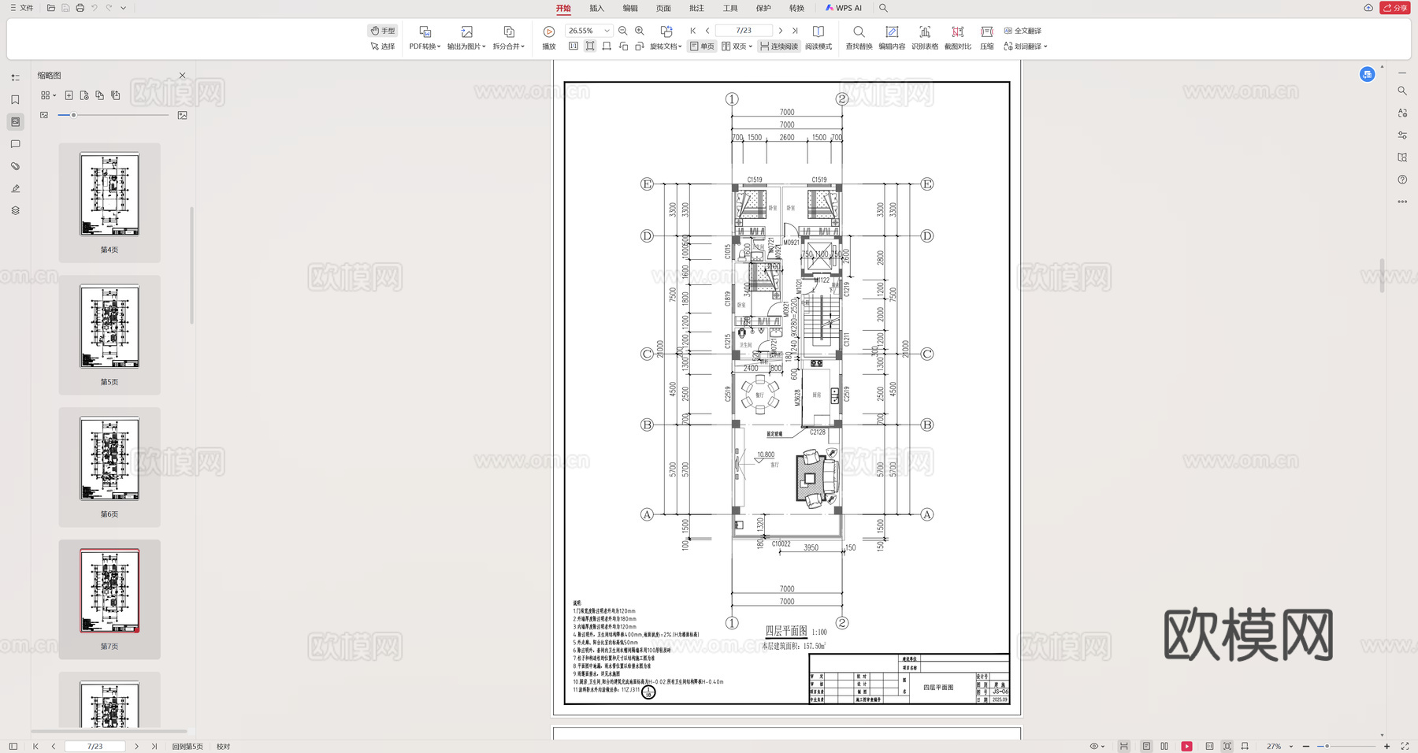The image size is (1418, 753).
Task: Activate the 选择 selection tool
Action: (383, 46)
